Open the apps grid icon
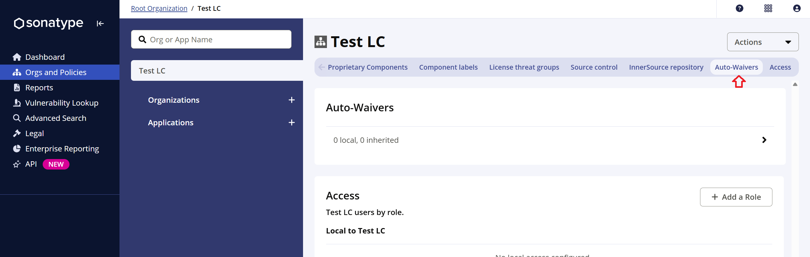 (x=768, y=8)
